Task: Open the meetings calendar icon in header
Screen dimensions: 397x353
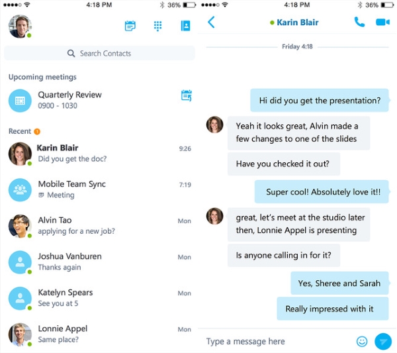Action: tap(130, 26)
